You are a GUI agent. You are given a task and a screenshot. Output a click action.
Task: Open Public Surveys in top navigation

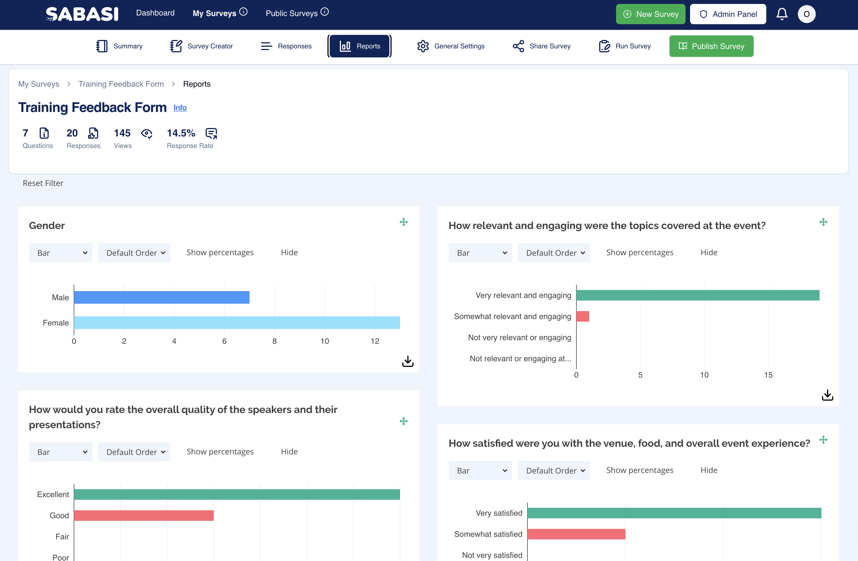(292, 13)
